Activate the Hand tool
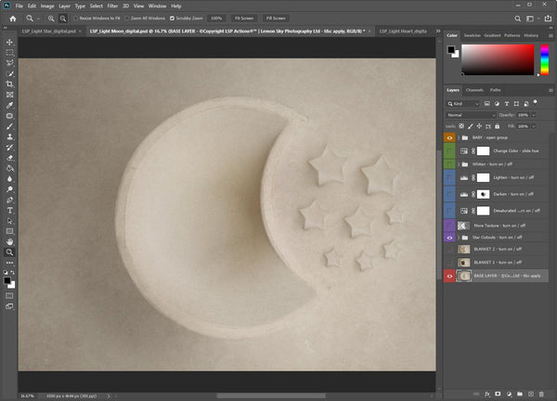The image size is (557, 401). click(x=9, y=240)
